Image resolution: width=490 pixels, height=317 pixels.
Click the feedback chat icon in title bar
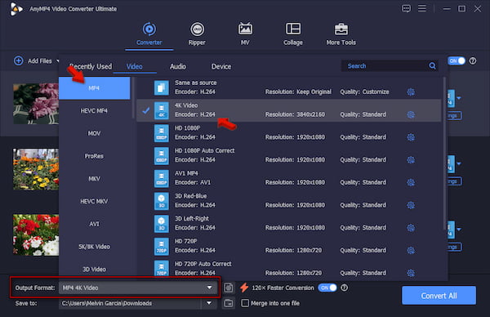pyautogui.click(x=406, y=8)
